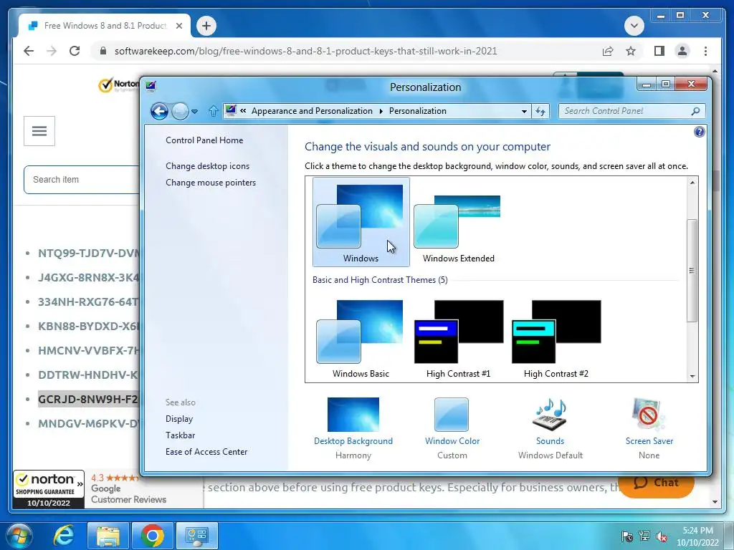Select the Windows theme thumbnail
The image size is (734, 550).
point(361,222)
